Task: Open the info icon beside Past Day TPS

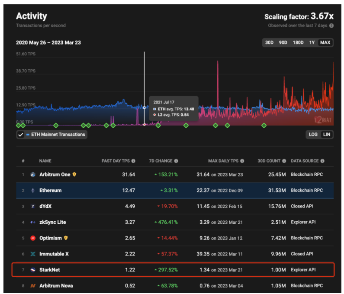Action: coord(133,161)
